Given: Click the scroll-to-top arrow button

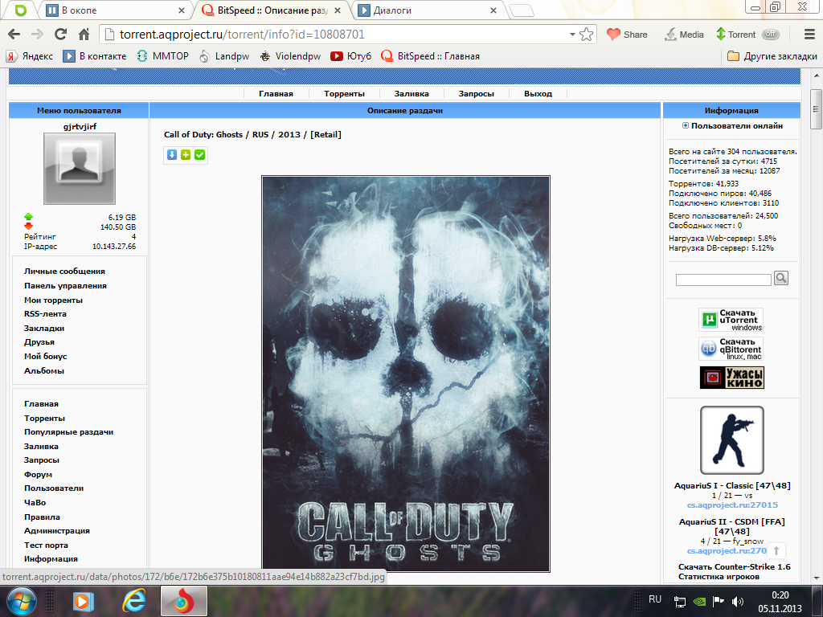Looking at the screenshot, I should click(776, 551).
